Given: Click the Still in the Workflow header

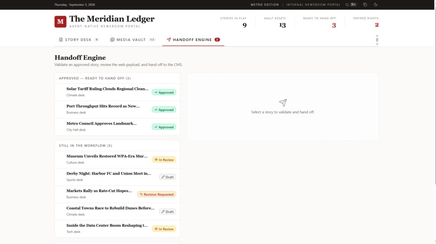Looking at the screenshot, I should pos(85,146).
